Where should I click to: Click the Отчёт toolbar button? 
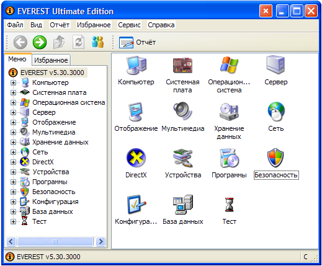(x=137, y=42)
